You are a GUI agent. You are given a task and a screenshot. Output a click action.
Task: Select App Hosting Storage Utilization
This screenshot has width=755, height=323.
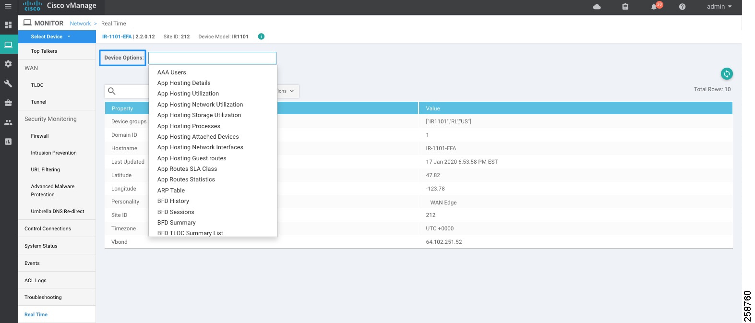199,115
